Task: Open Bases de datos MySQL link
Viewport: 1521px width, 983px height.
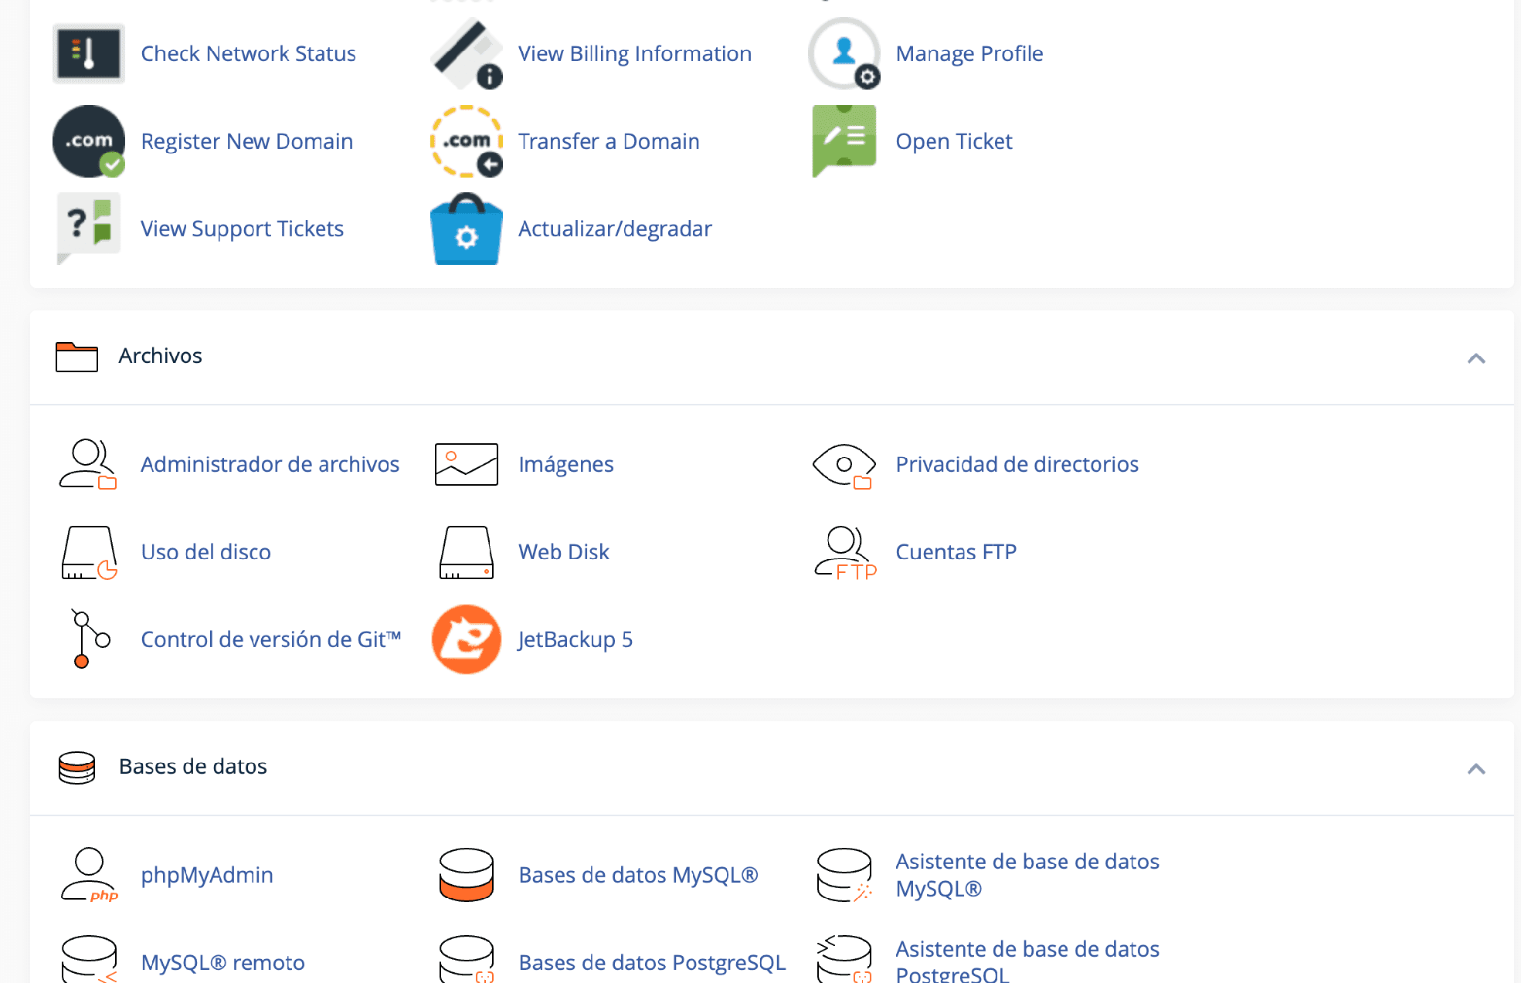Action: [x=637, y=875]
